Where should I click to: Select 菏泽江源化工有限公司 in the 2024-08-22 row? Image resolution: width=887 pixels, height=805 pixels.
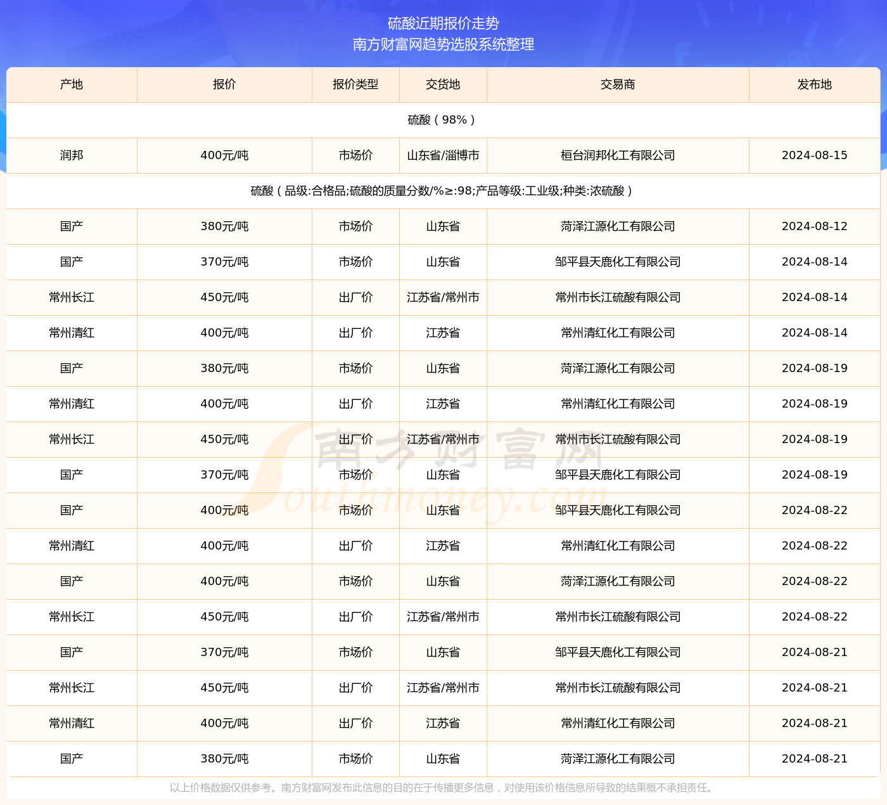tap(618, 581)
